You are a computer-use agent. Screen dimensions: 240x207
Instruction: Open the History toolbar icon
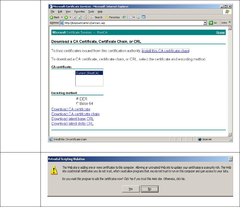(124, 17)
